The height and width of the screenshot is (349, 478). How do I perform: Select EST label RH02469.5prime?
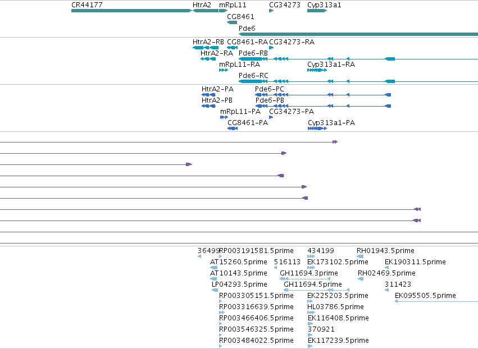(x=386, y=273)
